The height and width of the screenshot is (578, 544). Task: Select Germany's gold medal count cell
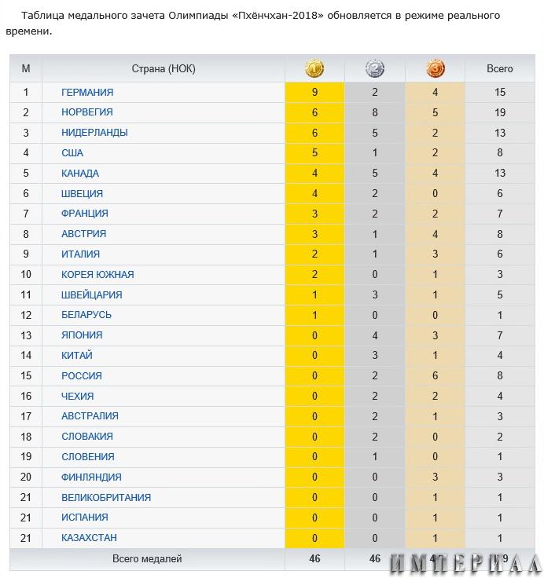[x=314, y=92]
